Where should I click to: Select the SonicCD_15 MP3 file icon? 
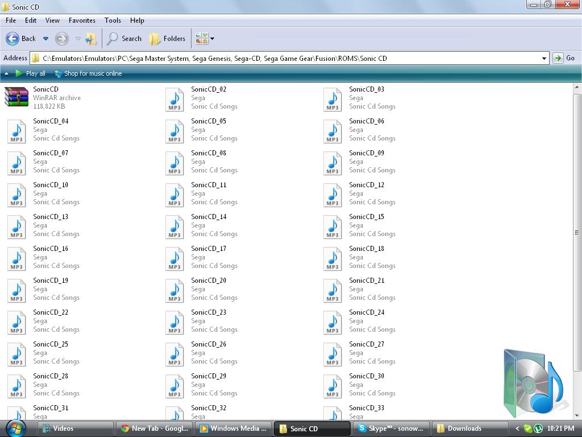[332, 226]
